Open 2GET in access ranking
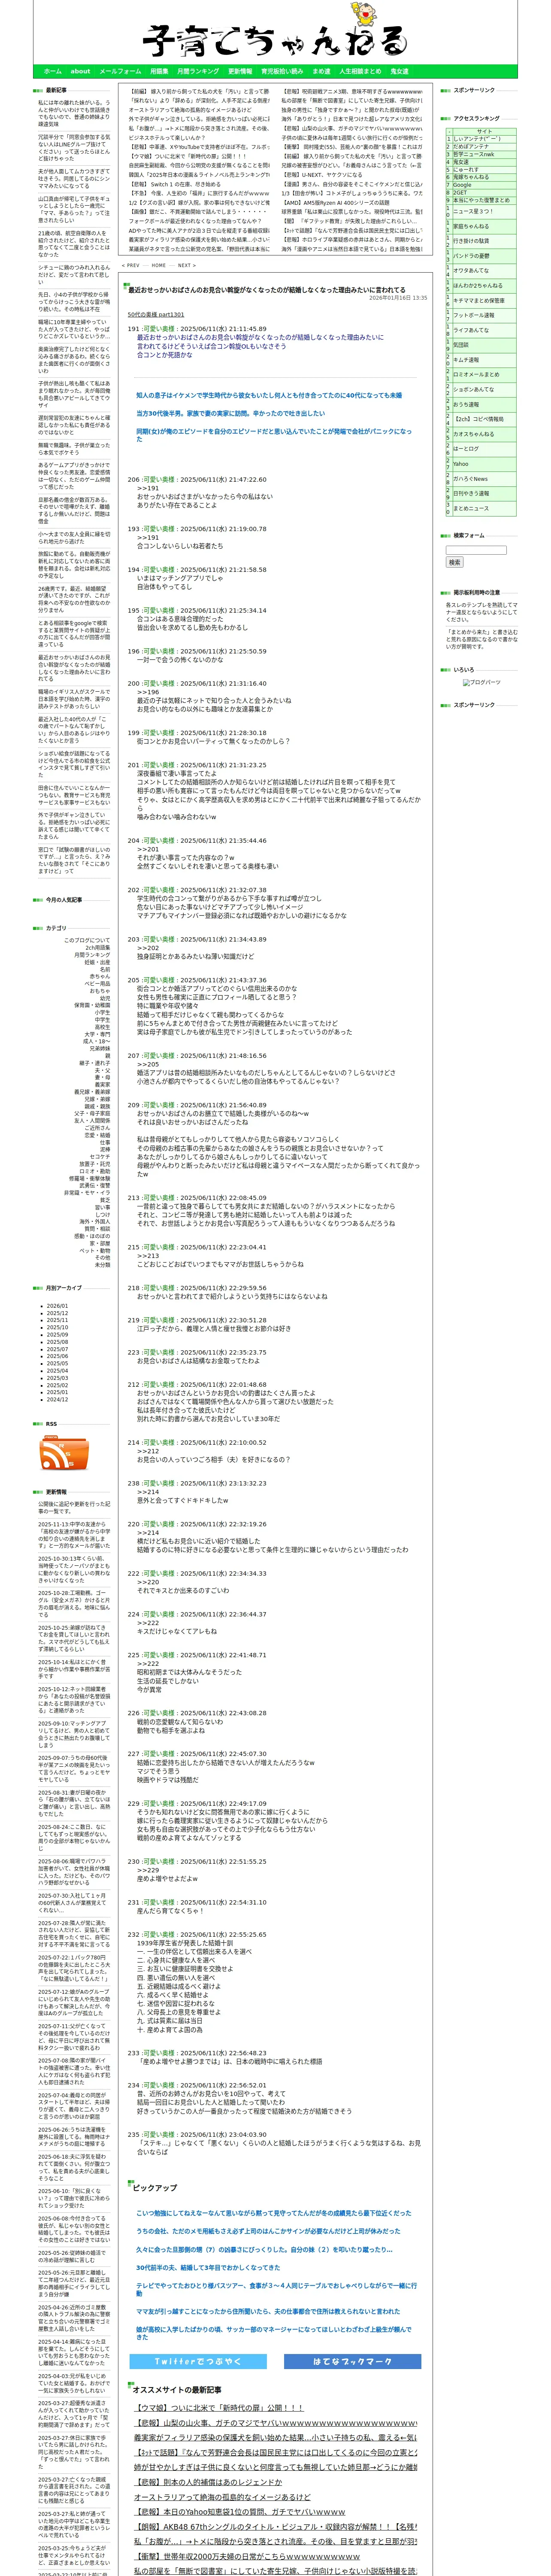This screenshot has height=2576, width=551. tap(460, 193)
